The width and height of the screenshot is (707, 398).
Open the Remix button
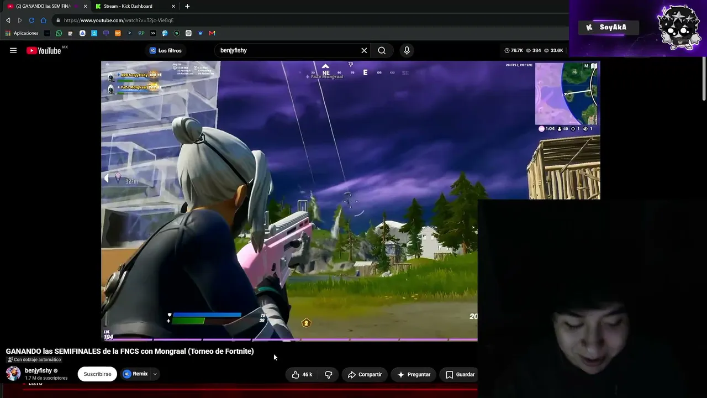pos(135,374)
